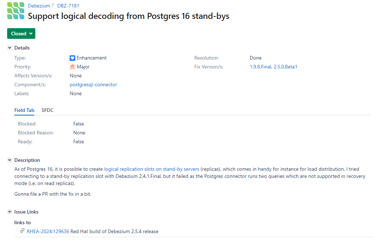Open the fix link in the description
The width and height of the screenshot is (384, 247).
(71, 194)
